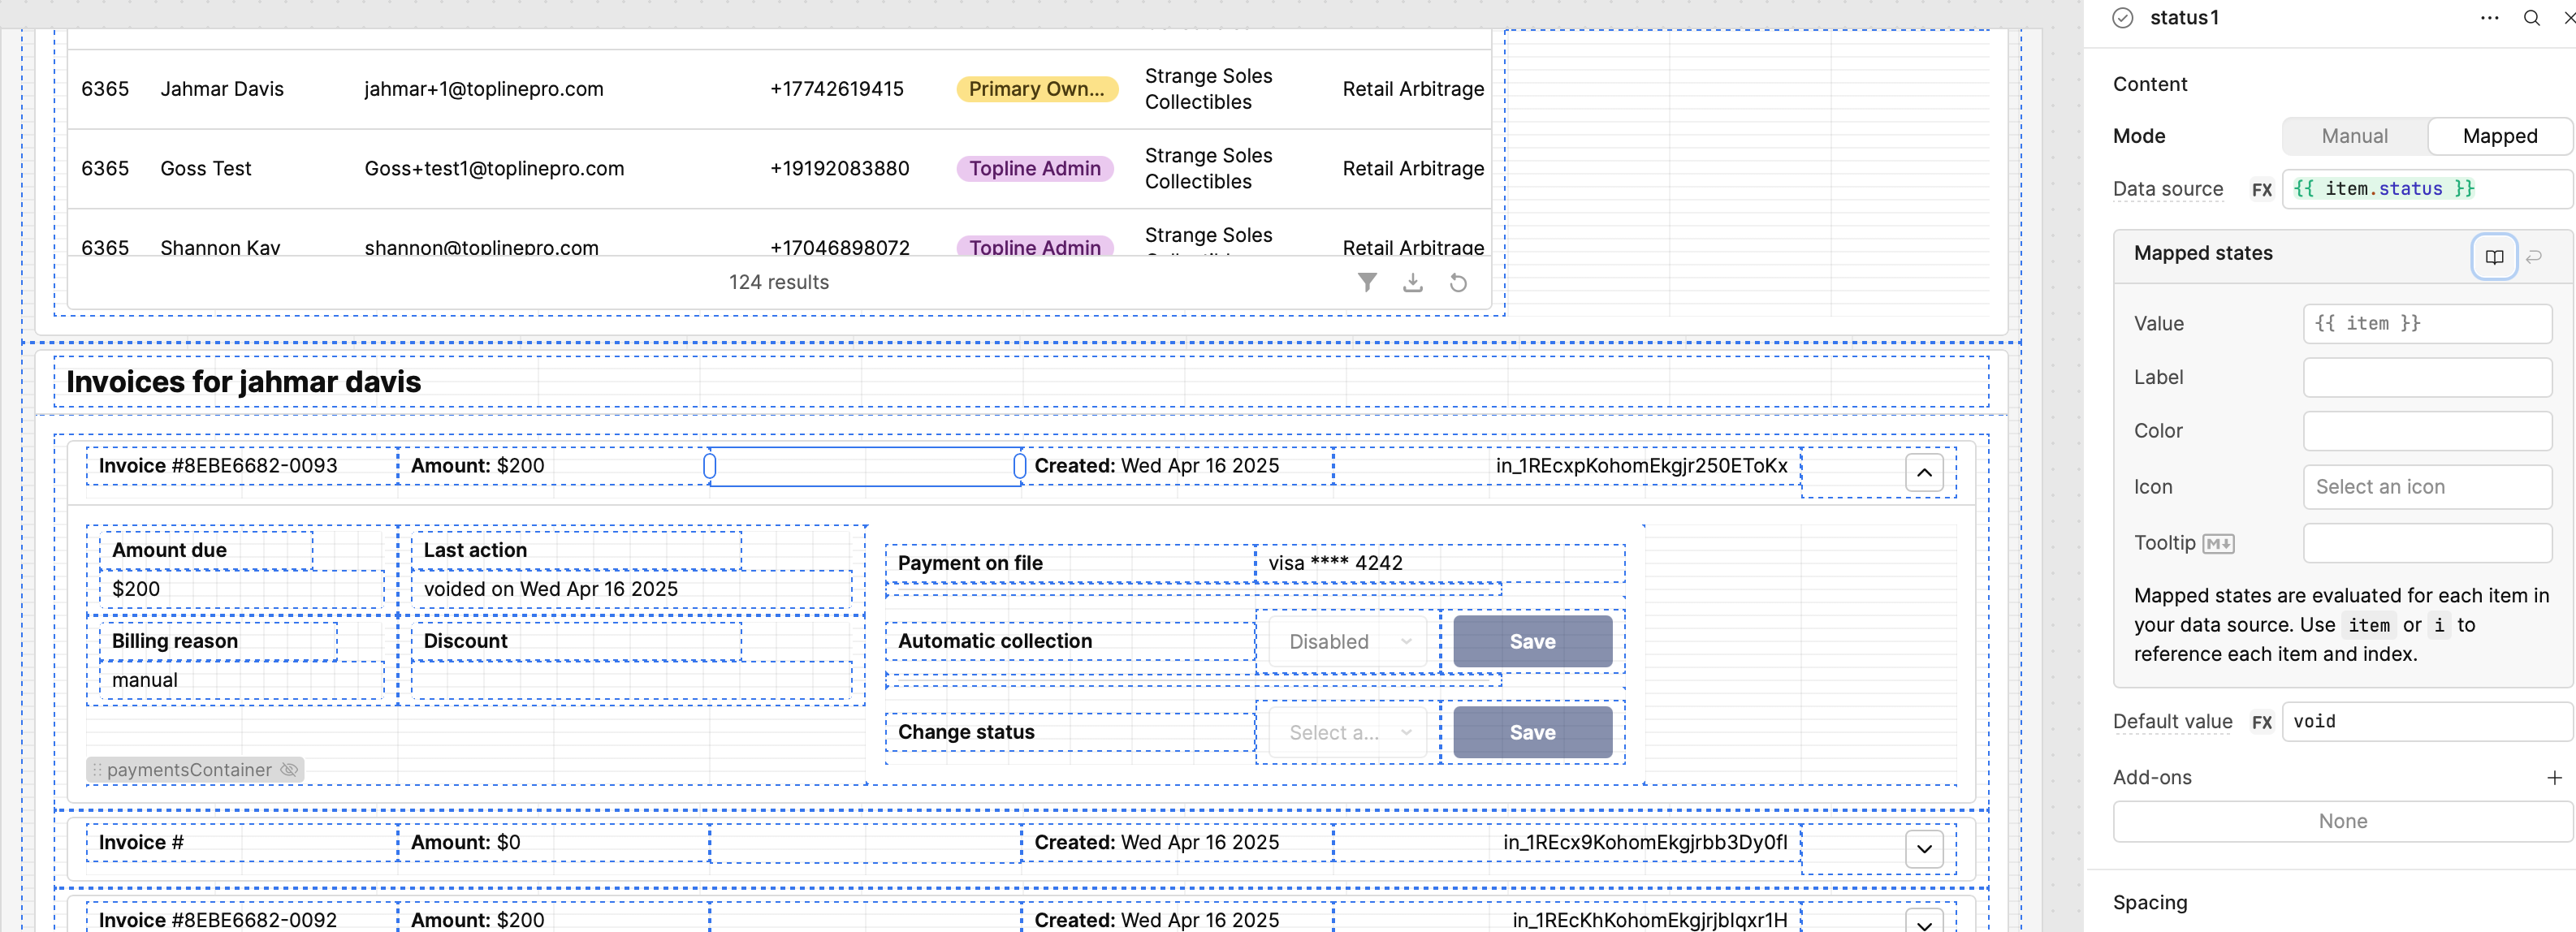
Task: Open the Automatic collection Disabled dropdown
Action: pos(1348,642)
